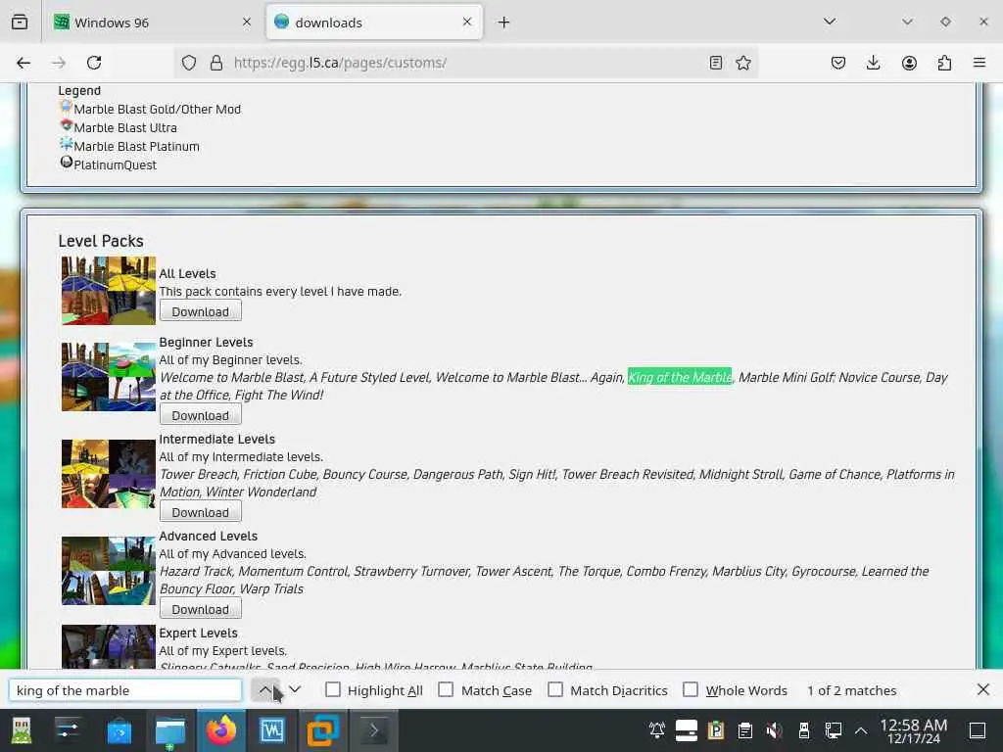The height and width of the screenshot is (752, 1003).
Task: Open the WPS Writer taskbar icon
Action: 272,730
